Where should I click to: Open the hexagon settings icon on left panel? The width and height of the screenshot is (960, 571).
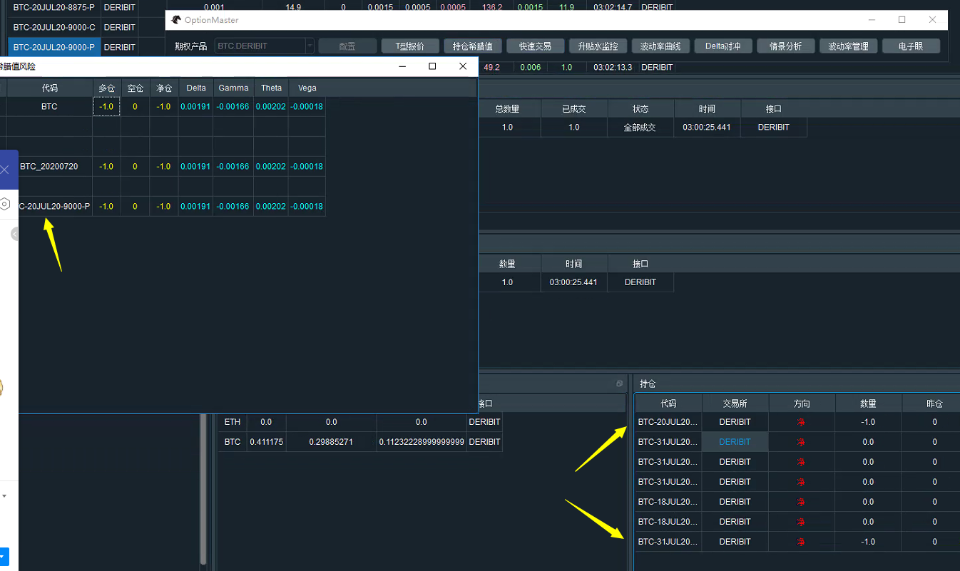4,203
